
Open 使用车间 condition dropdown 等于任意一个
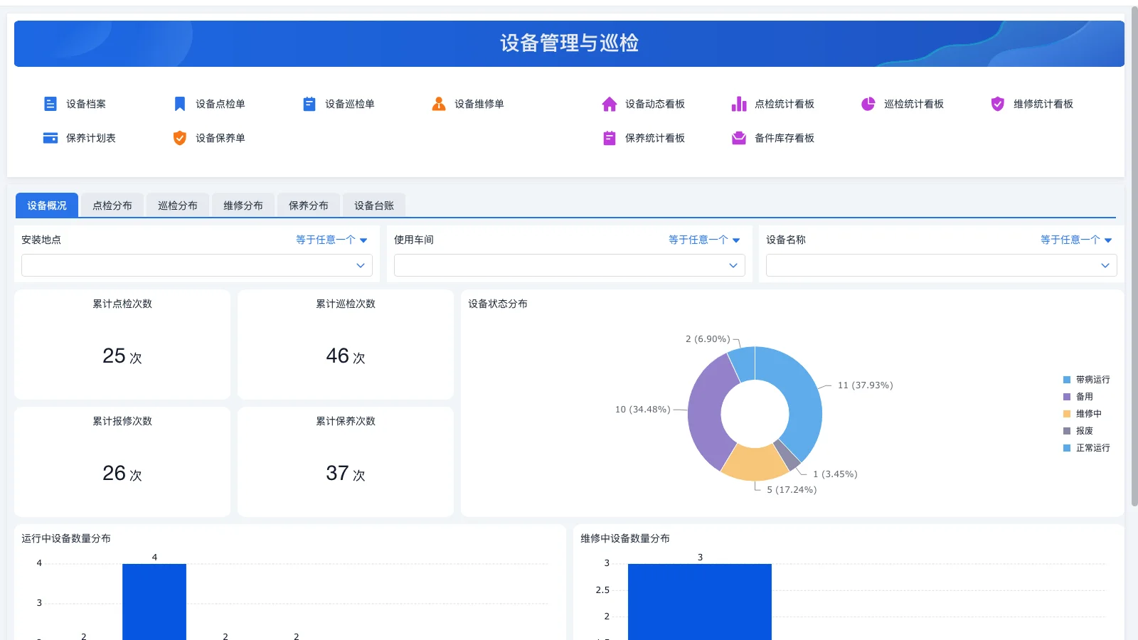(704, 240)
